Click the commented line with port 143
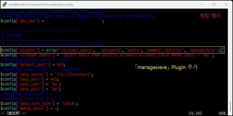The width and height of the screenshot is (233, 116). tap(35, 60)
